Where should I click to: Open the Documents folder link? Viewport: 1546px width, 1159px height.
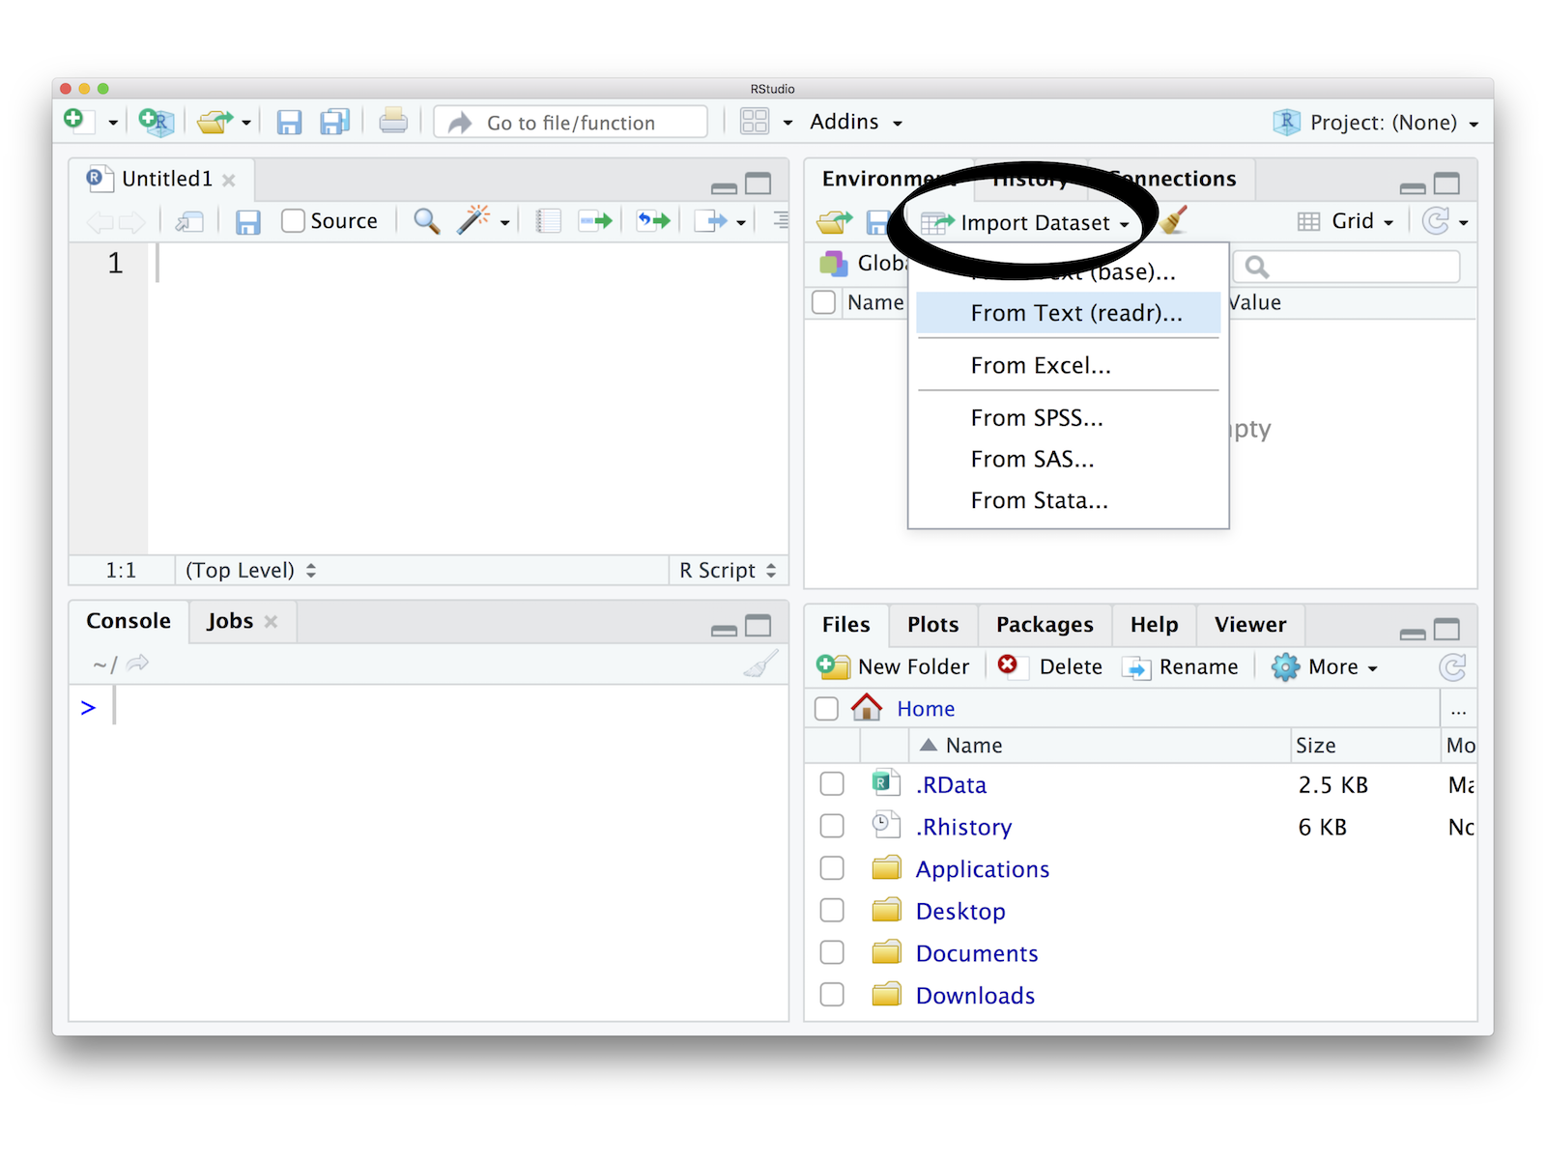(977, 953)
